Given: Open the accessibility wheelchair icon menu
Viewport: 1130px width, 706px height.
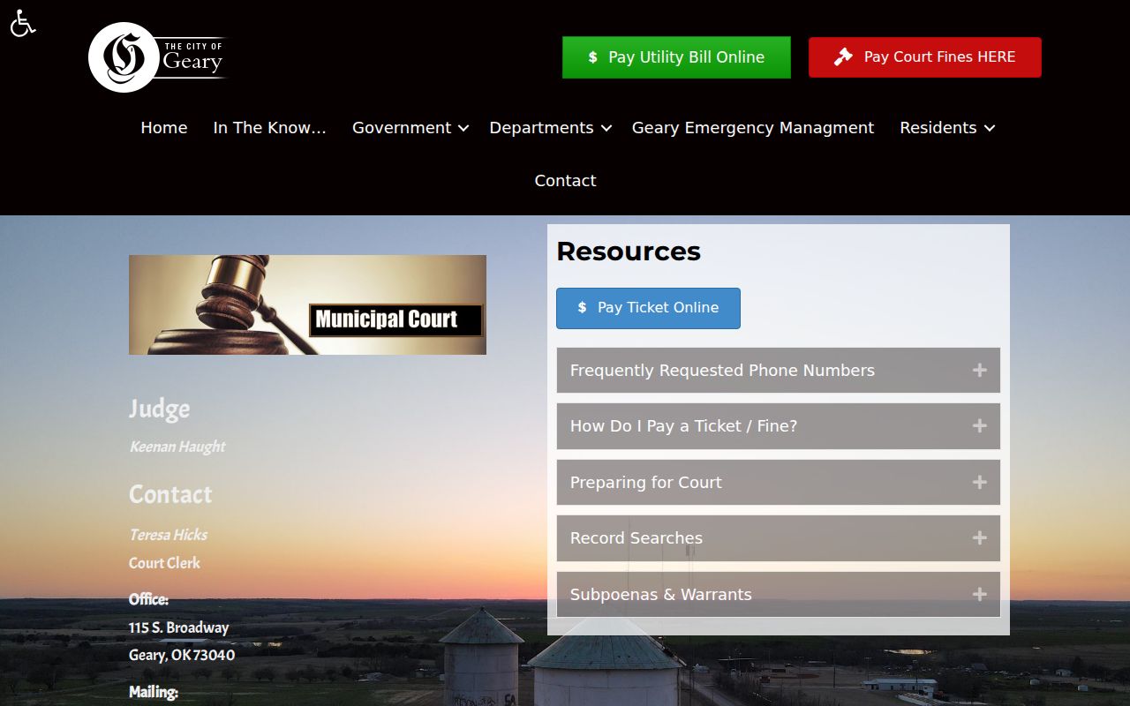Looking at the screenshot, I should pyautogui.click(x=22, y=23).
